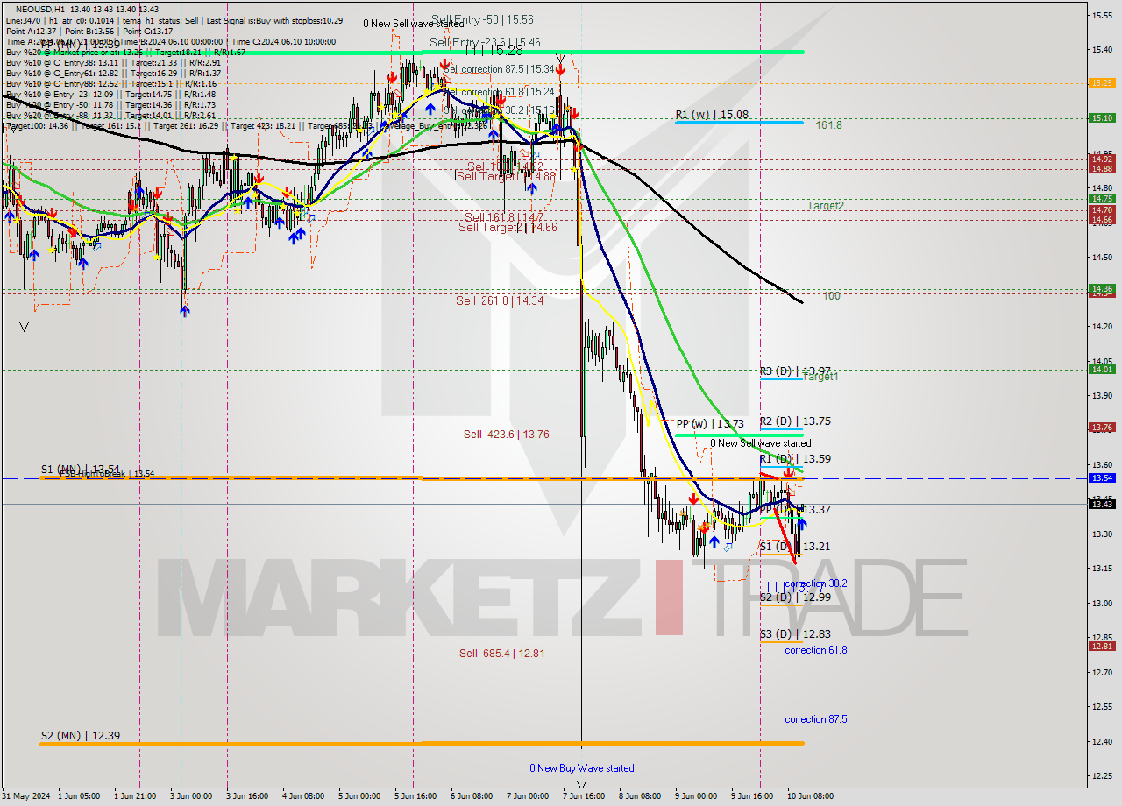Viewport: 1122px width, 806px height.
Task: Click the red 12.81 price tag on axis
Action: (x=1101, y=647)
